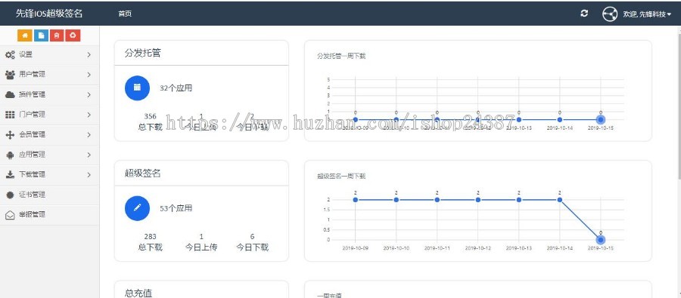Click the 32个应用 text
The image size is (681, 298).
pos(176,88)
